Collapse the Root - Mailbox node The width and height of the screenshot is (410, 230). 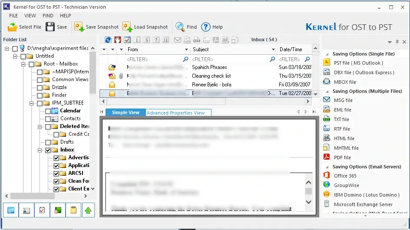[23, 64]
